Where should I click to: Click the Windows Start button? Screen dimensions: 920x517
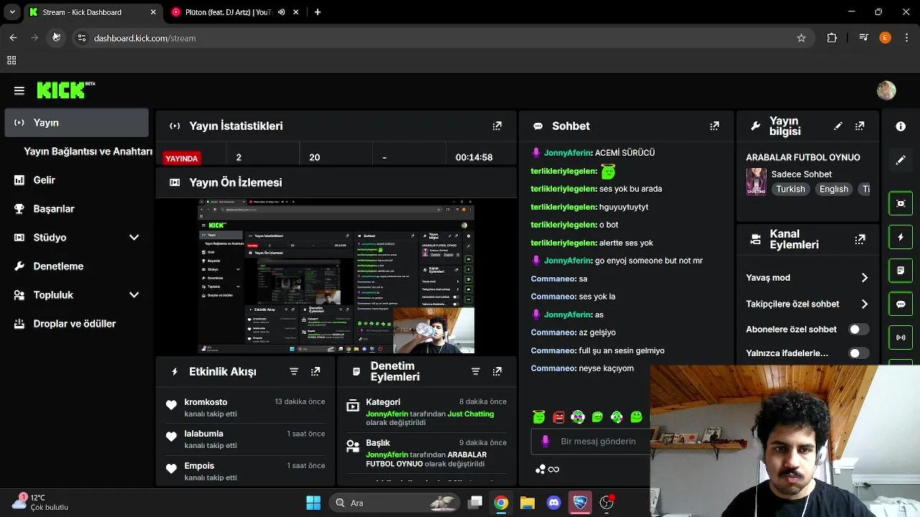click(x=313, y=503)
